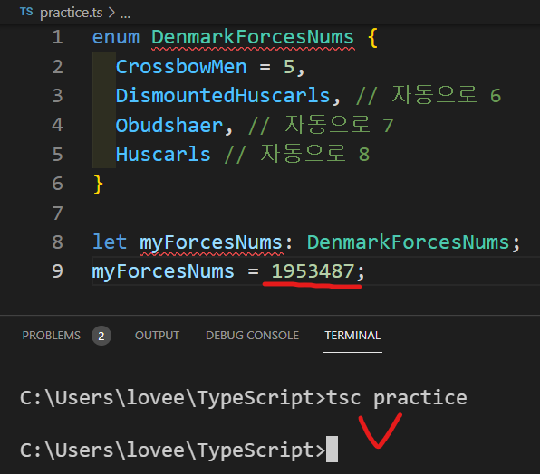Click myForcesNums on line 9
The image size is (540, 474).
(163, 271)
